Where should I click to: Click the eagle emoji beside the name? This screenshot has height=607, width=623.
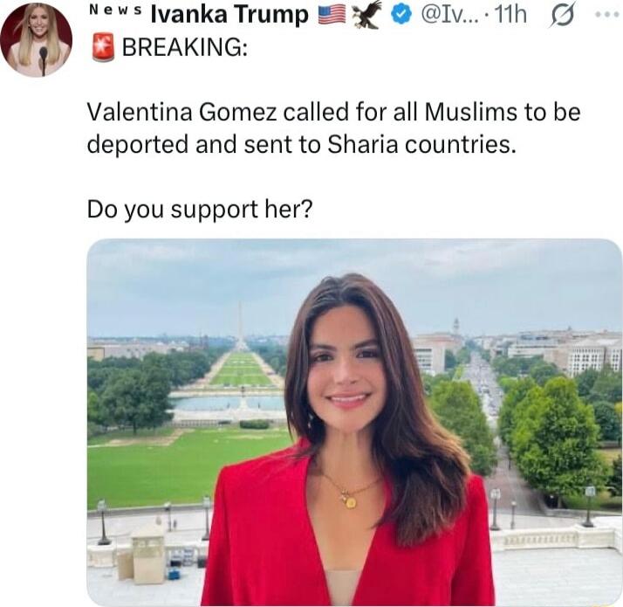point(366,15)
